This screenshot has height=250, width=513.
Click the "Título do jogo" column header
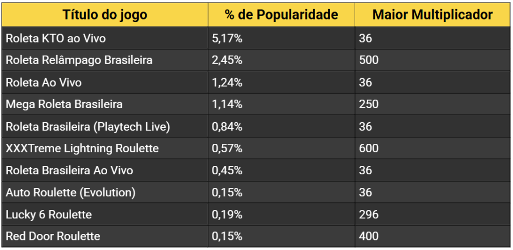coord(105,15)
